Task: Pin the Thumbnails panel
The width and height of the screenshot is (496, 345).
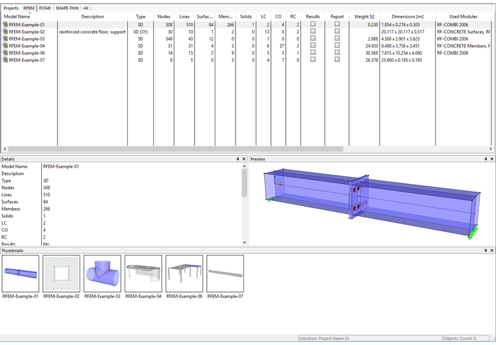Action: tap(486, 250)
